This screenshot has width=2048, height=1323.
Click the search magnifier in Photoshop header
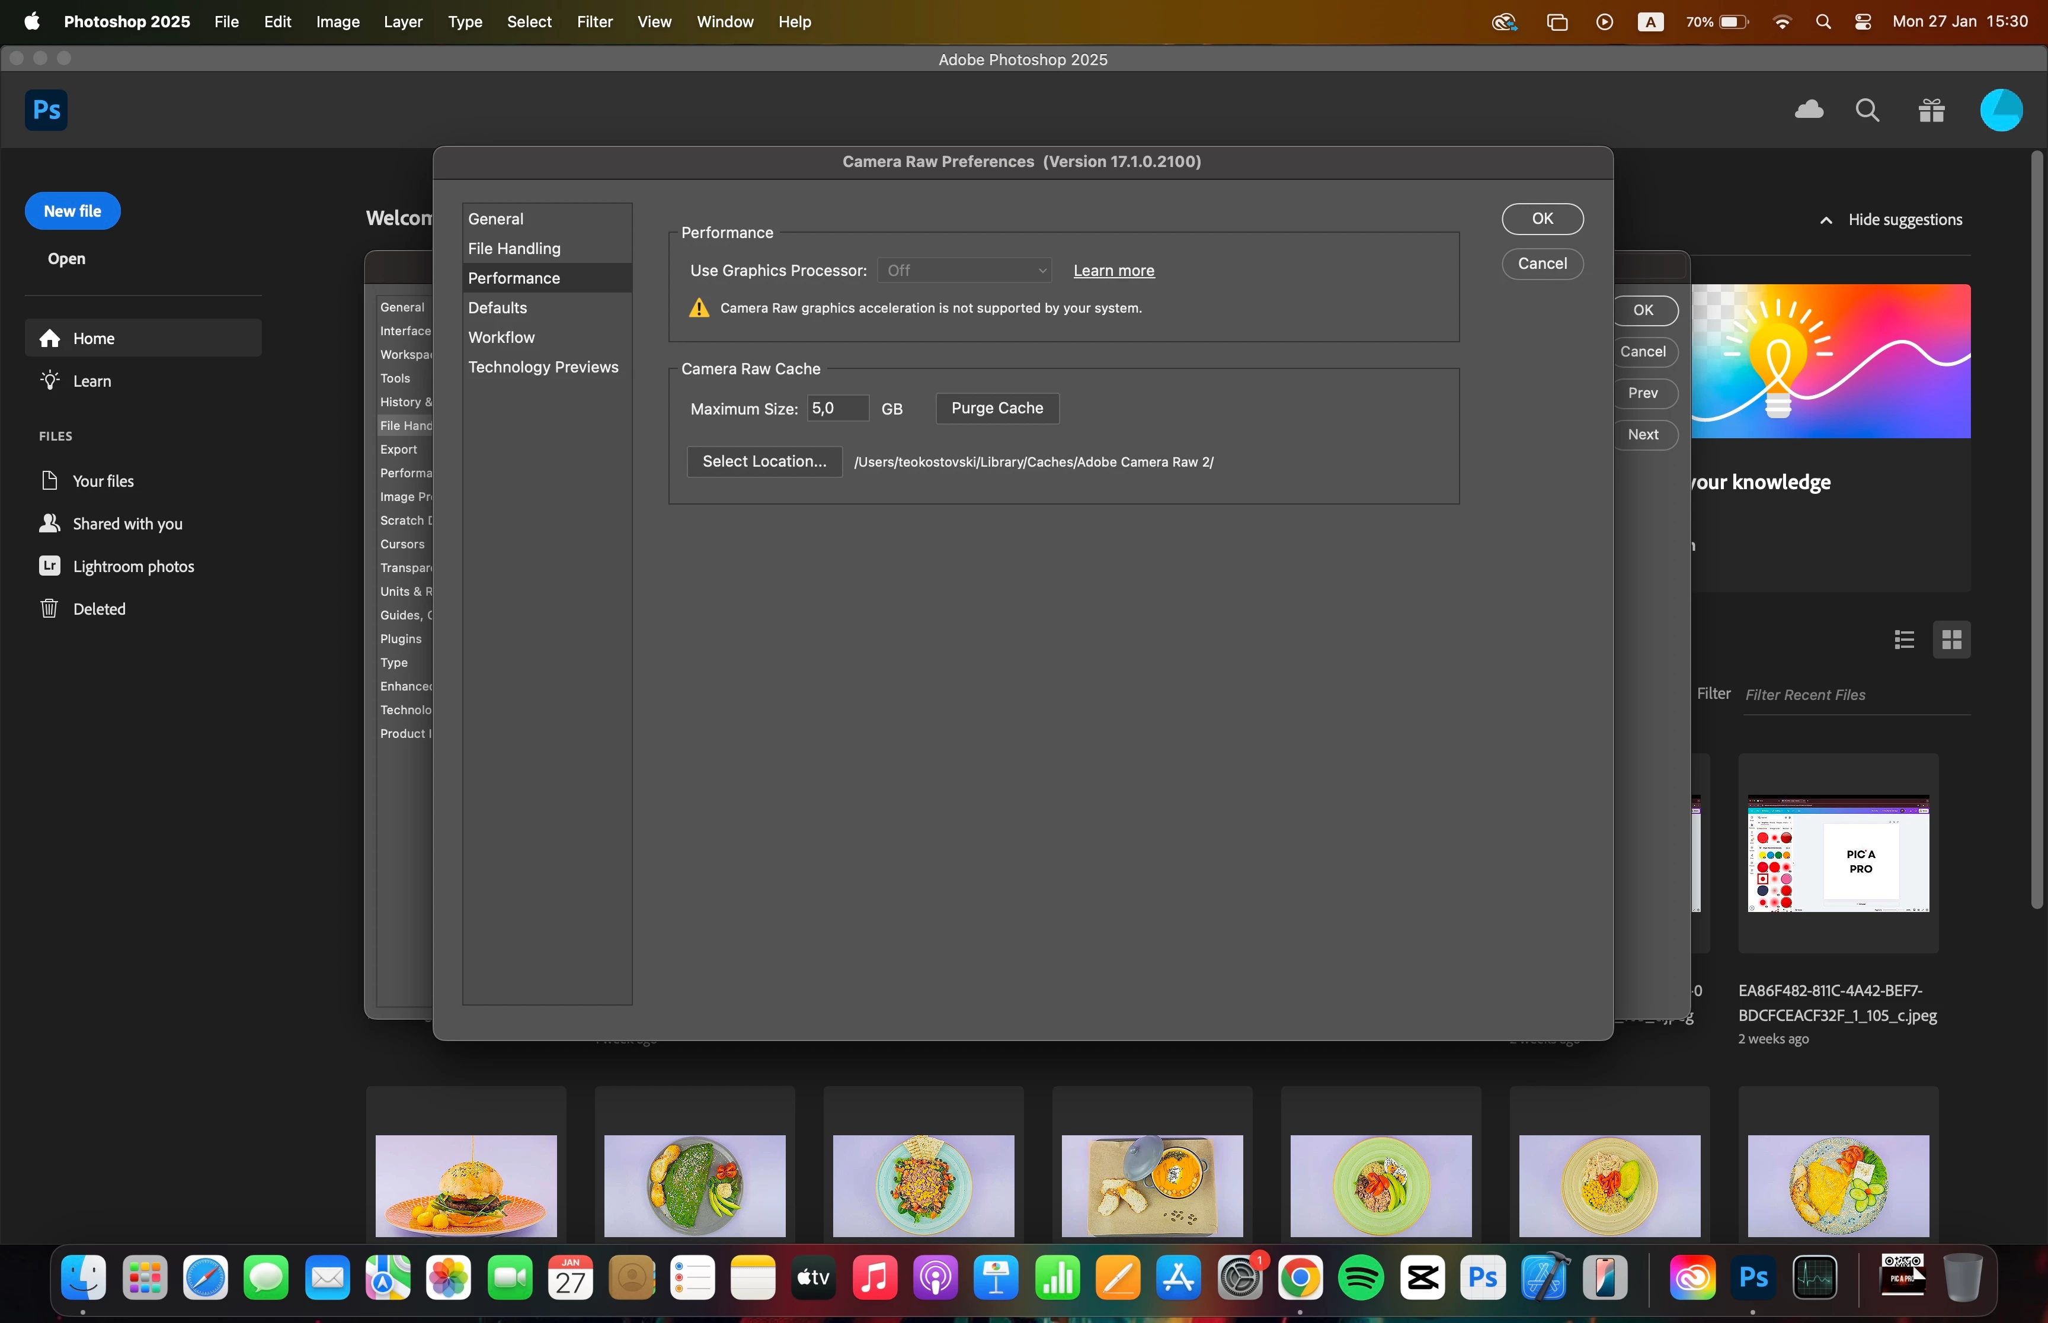[x=1867, y=110]
